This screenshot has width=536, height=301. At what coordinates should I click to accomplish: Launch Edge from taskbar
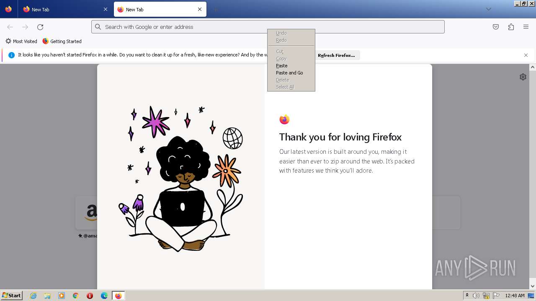point(104,296)
